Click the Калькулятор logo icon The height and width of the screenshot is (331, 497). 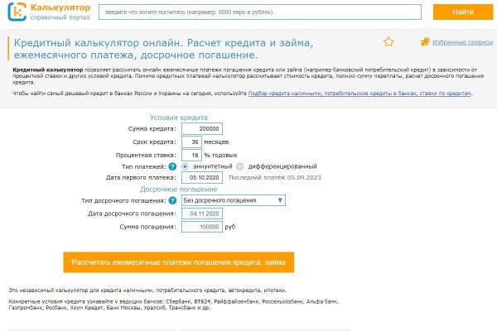[17, 12]
